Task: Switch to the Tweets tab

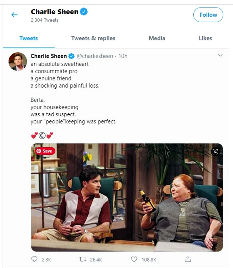Action: click(x=29, y=38)
